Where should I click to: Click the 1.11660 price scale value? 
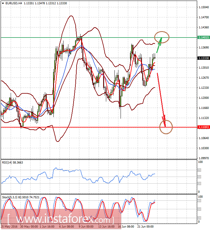pyautogui.click(x=204, y=108)
